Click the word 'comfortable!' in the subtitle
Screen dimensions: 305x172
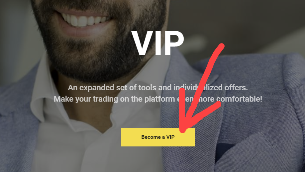(239, 99)
